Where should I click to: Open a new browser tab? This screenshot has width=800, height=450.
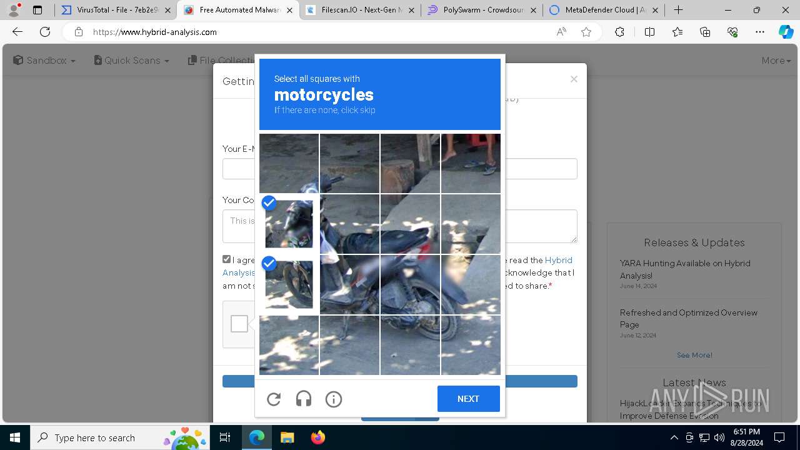tap(679, 10)
